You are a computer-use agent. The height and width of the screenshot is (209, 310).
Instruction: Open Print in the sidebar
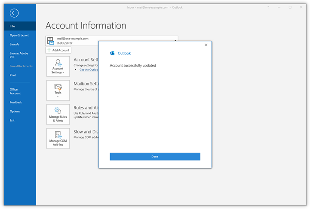click(x=13, y=75)
